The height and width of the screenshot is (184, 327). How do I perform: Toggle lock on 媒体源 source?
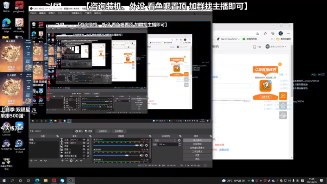click(x=88, y=153)
